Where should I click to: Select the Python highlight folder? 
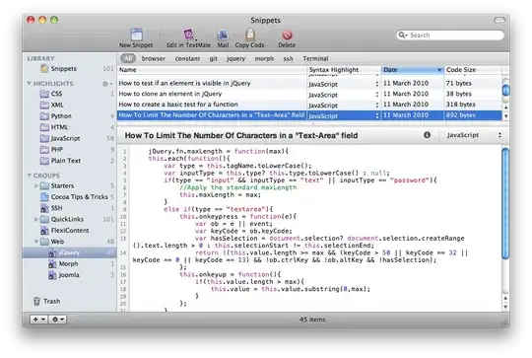[61, 116]
